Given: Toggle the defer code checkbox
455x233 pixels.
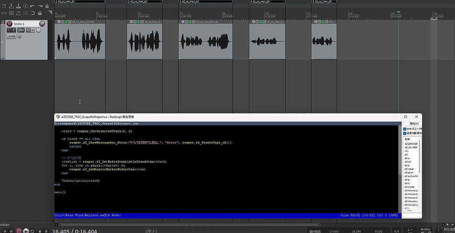Looking at the screenshot, I should click(x=405, y=129).
